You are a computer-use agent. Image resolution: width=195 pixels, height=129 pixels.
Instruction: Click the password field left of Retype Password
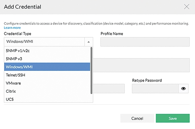[109, 88]
